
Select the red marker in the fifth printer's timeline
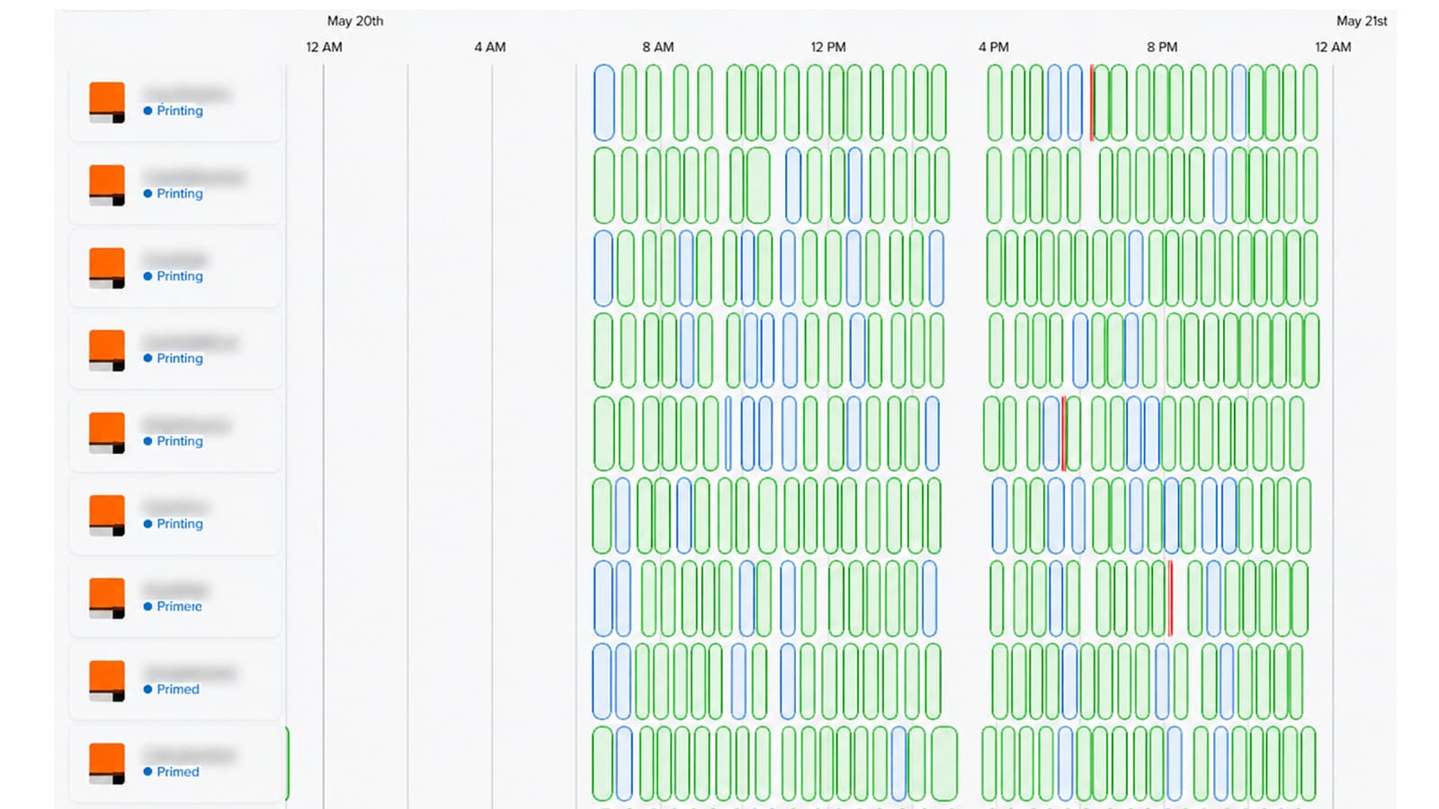(1064, 433)
